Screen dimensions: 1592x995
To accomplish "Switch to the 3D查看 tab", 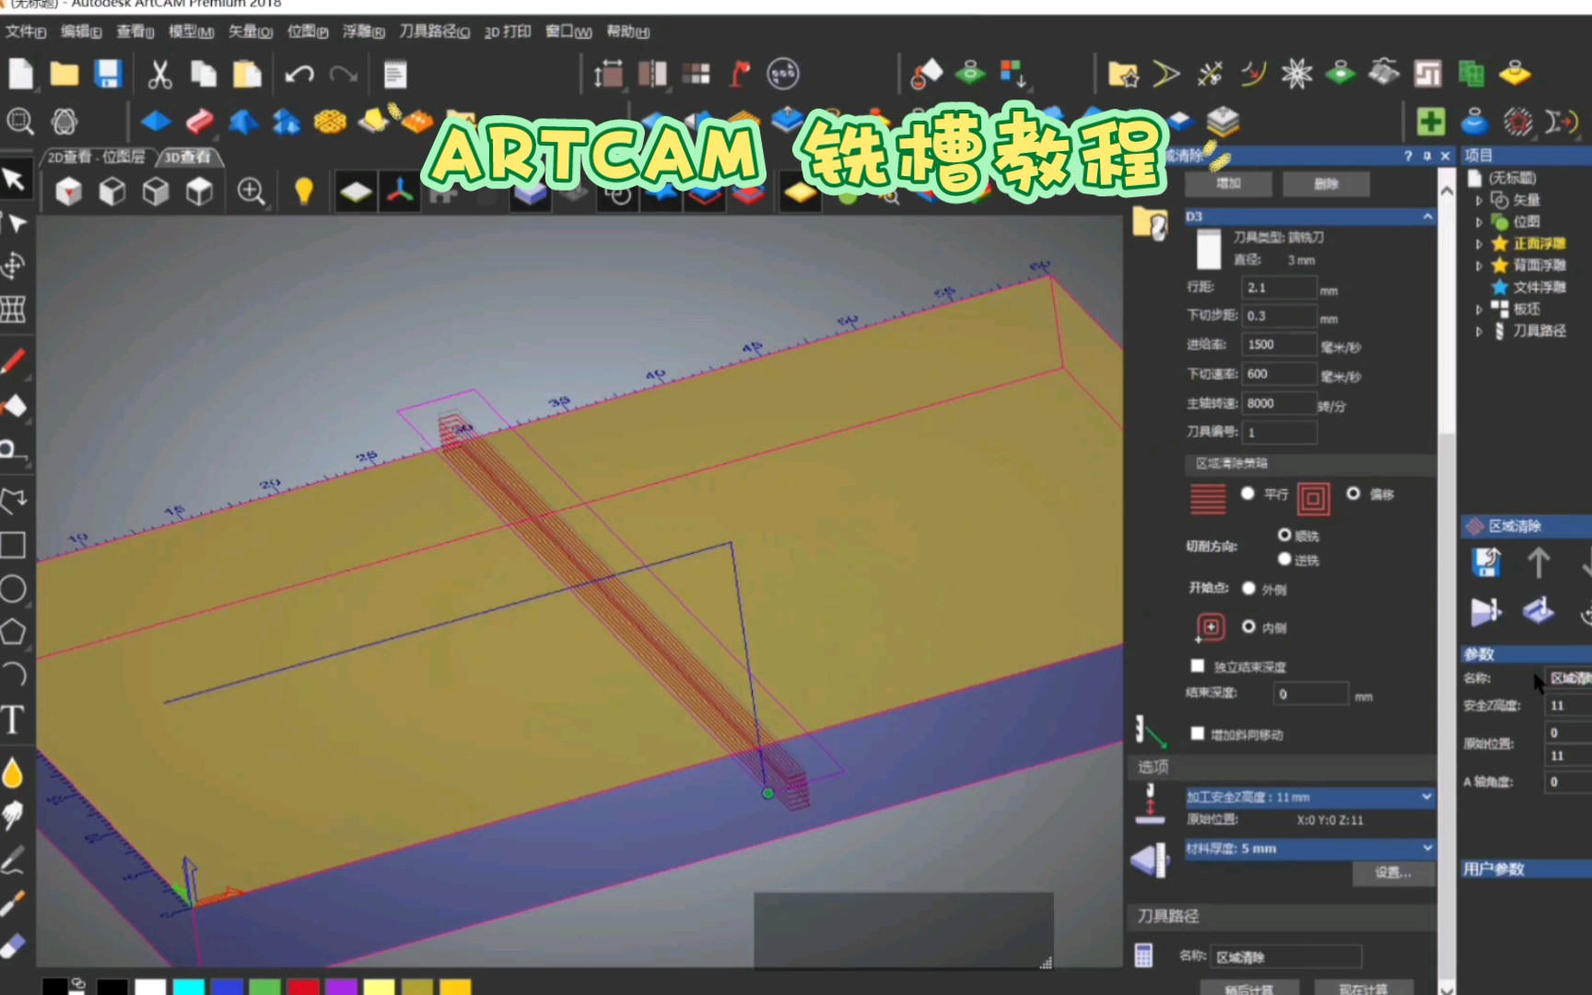I will point(188,157).
